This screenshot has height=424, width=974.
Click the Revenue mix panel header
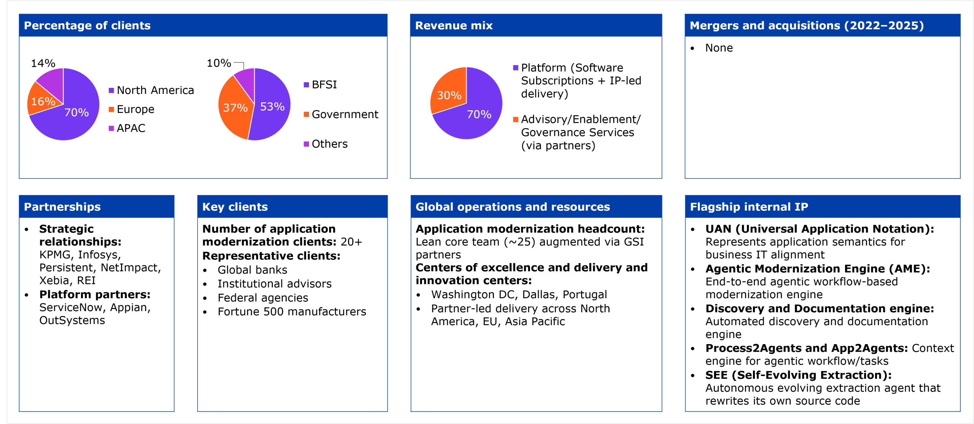point(454,25)
